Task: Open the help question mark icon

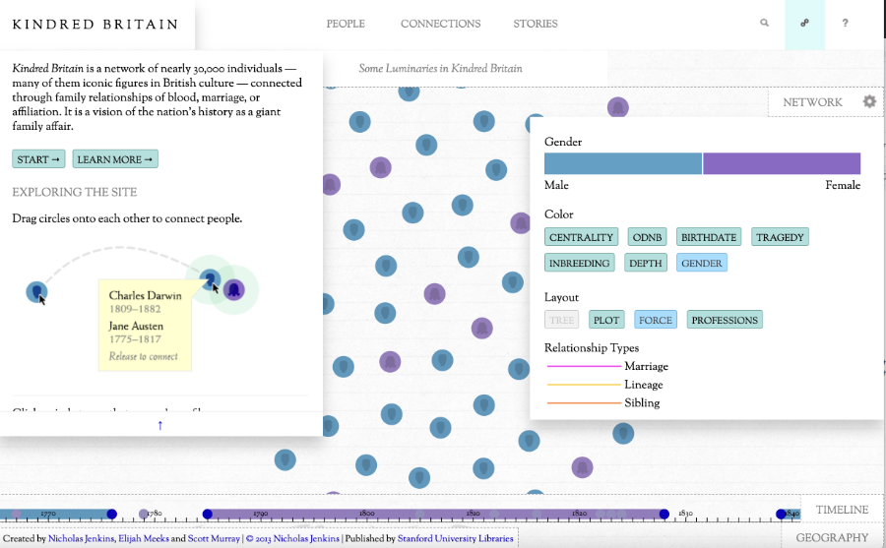Action: [x=845, y=24]
